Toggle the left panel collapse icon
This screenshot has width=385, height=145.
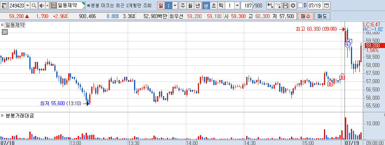point(4,6)
